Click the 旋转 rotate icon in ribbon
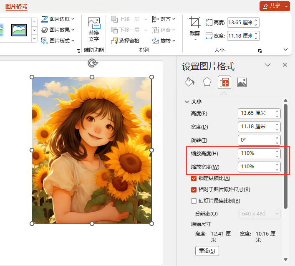295x266 pixels. point(155,41)
